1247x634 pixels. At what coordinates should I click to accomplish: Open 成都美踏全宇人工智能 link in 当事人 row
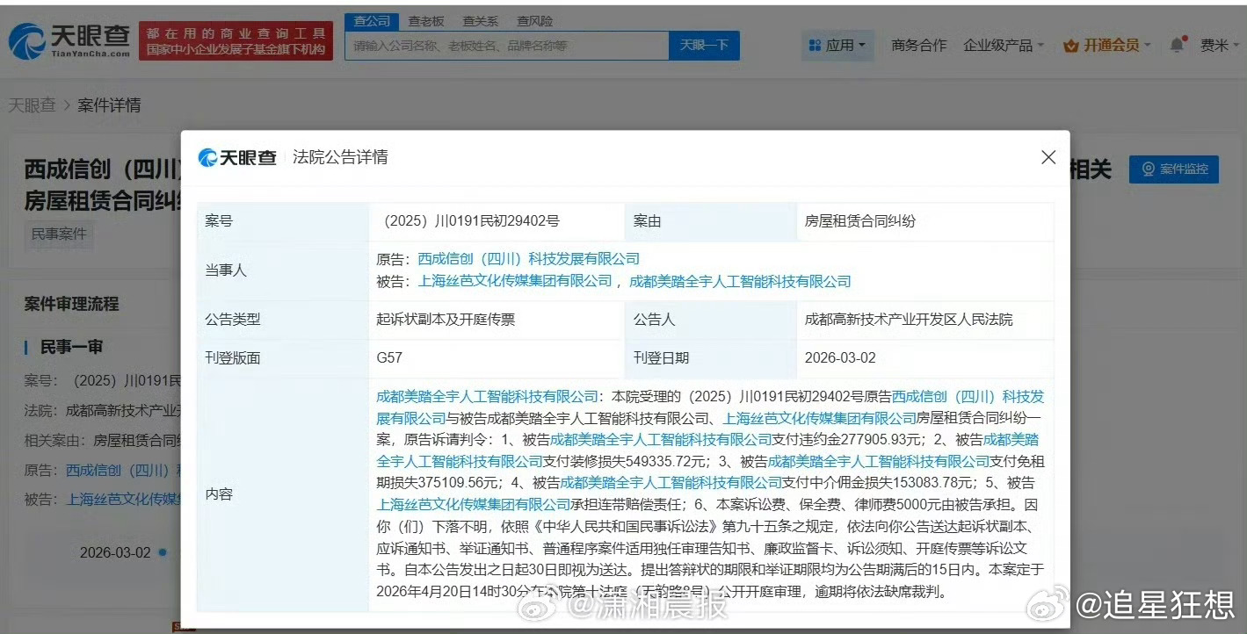741,282
